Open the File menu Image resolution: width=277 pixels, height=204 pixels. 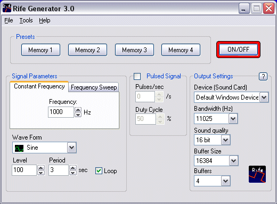click(9, 20)
